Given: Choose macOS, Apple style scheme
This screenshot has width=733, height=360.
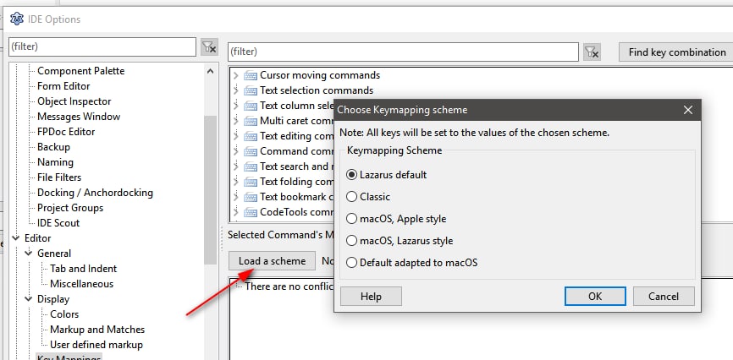Looking at the screenshot, I should [x=396, y=219].
